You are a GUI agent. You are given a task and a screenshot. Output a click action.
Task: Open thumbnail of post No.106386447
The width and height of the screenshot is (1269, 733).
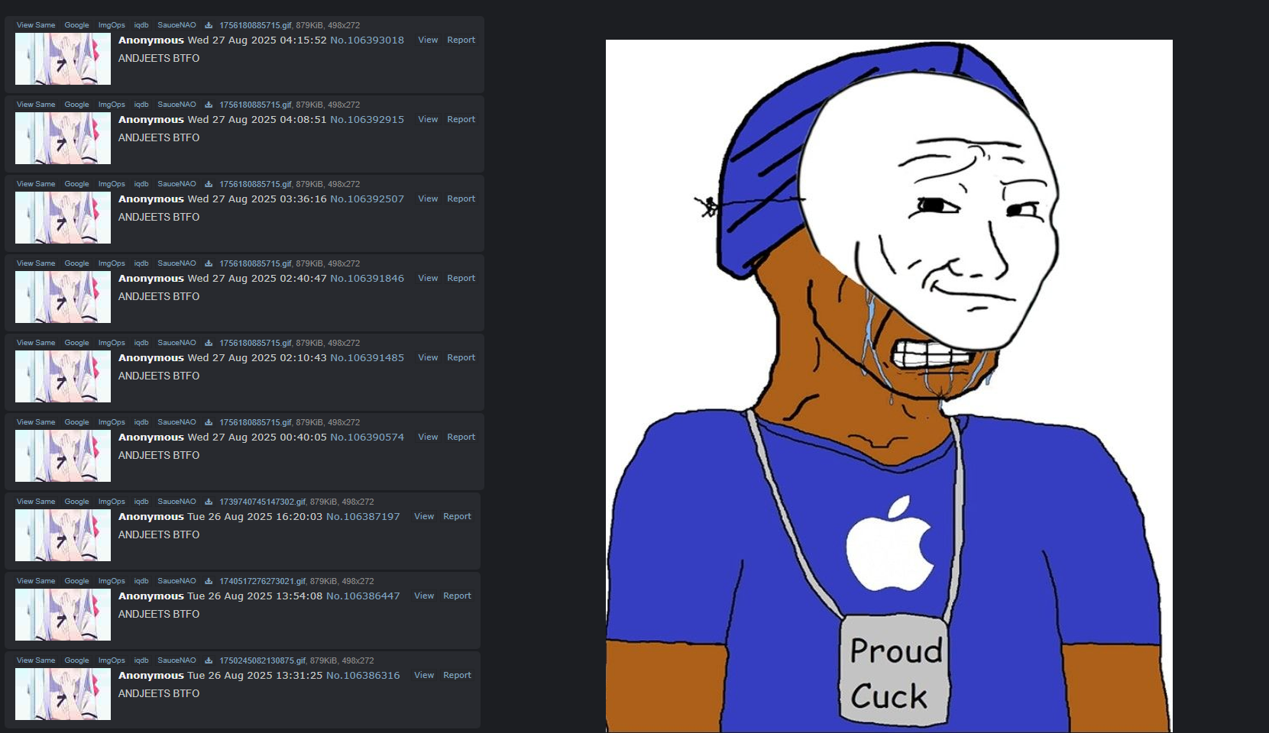coord(63,615)
